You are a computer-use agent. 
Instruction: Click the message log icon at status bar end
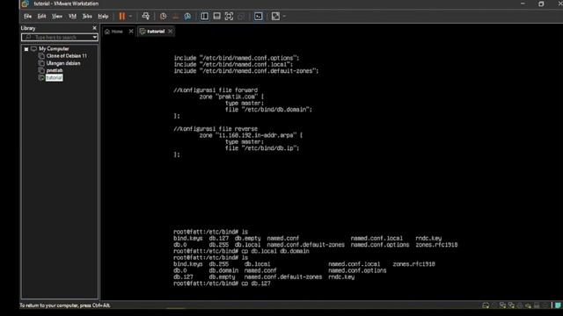558,305
